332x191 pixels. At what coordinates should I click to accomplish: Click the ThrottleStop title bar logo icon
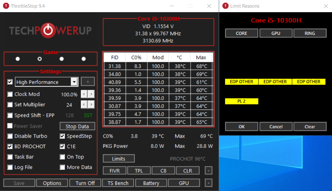click(6, 6)
